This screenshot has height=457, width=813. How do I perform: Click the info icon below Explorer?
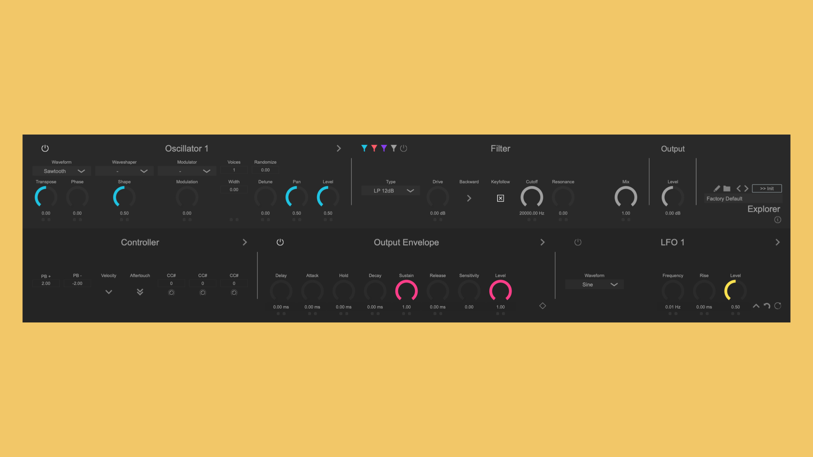(x=778, y=220)
